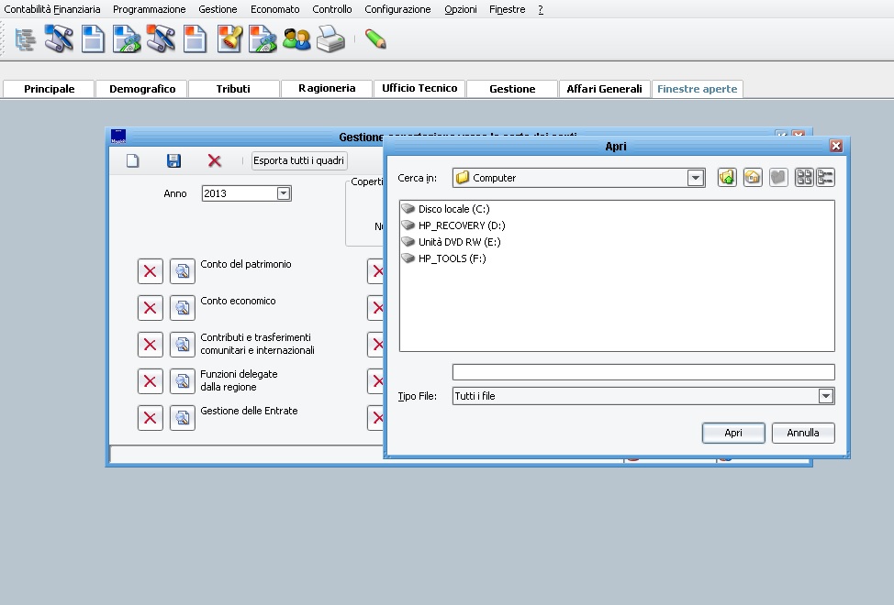The width and height of the screenshot is (894, 605).
Task: Open the Tipo File dropdown
Action: coord(826,396)
